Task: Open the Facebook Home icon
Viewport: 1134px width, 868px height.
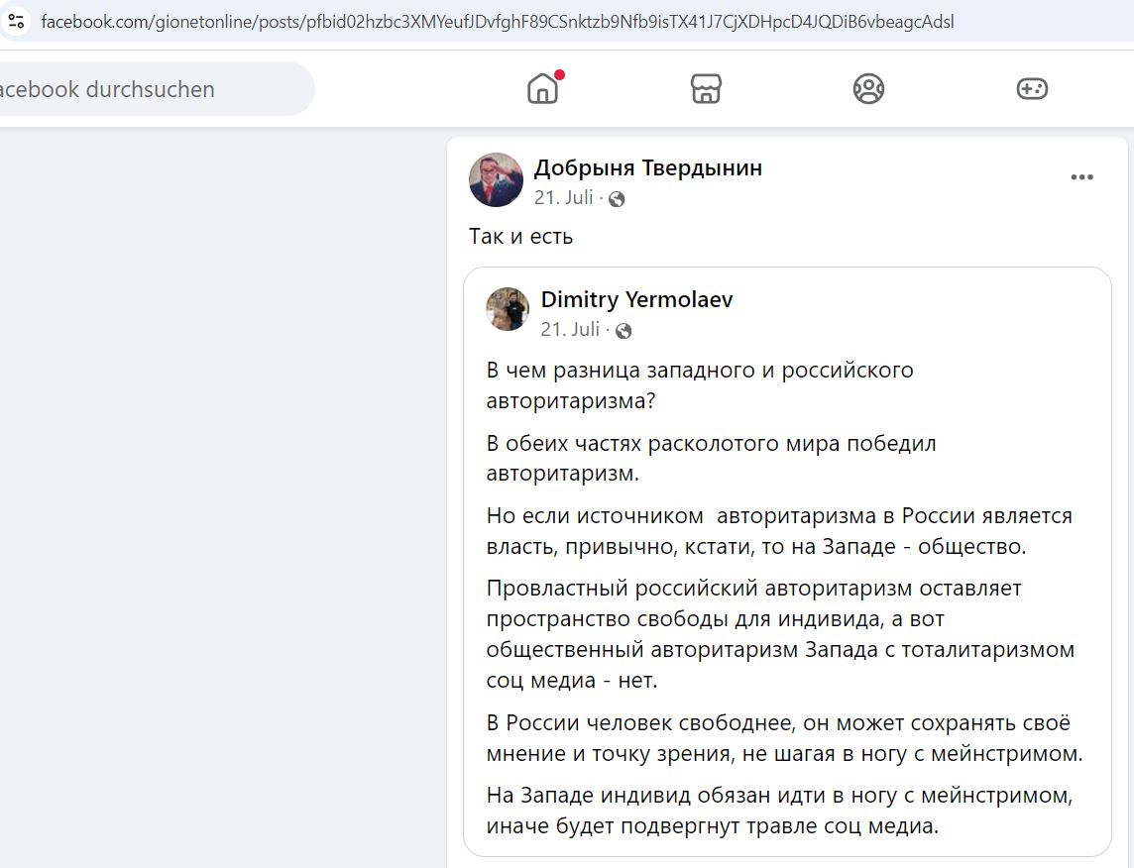Action: tap(542, 89)
